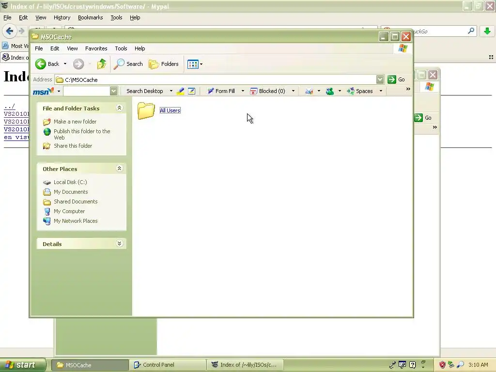The height and width of the screenshot is (372, 496).
Task: Go up one folder level with the Up icon
Action: click(x=102, y=64)
